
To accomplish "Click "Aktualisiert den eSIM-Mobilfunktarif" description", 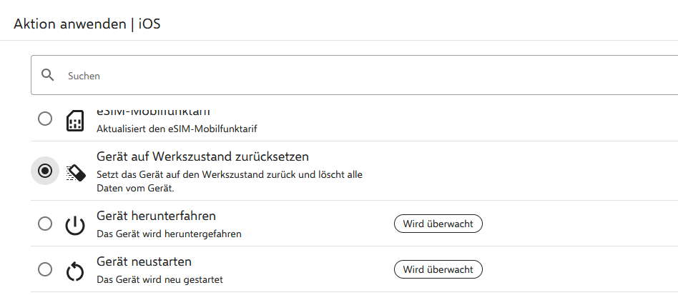I will 177,129.
